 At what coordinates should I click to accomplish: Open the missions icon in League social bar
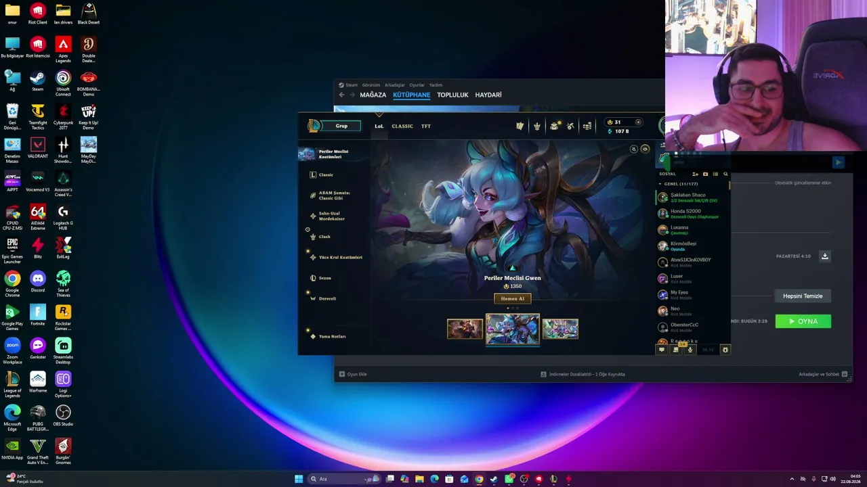pos(675,350)
